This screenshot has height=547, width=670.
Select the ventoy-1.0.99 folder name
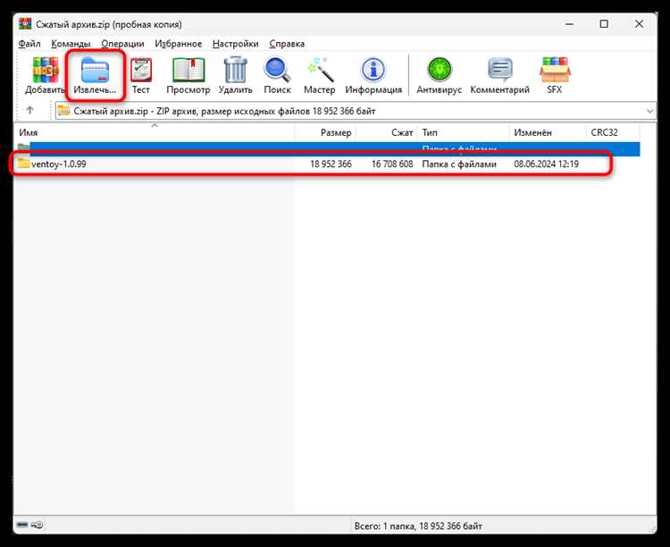59,164
